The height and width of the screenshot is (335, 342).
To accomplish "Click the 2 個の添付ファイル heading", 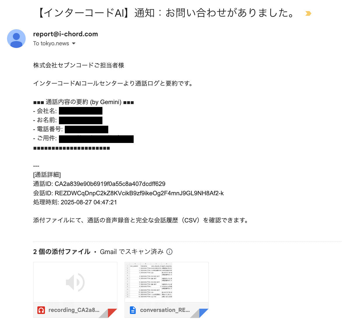I will [62, 252].
